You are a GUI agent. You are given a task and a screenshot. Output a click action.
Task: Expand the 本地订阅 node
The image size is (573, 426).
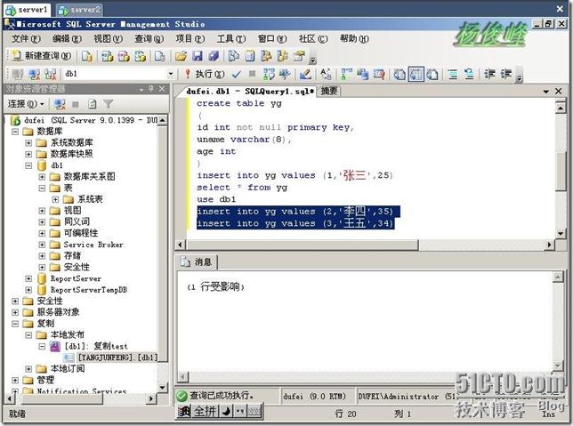click(x=28, y=369)
